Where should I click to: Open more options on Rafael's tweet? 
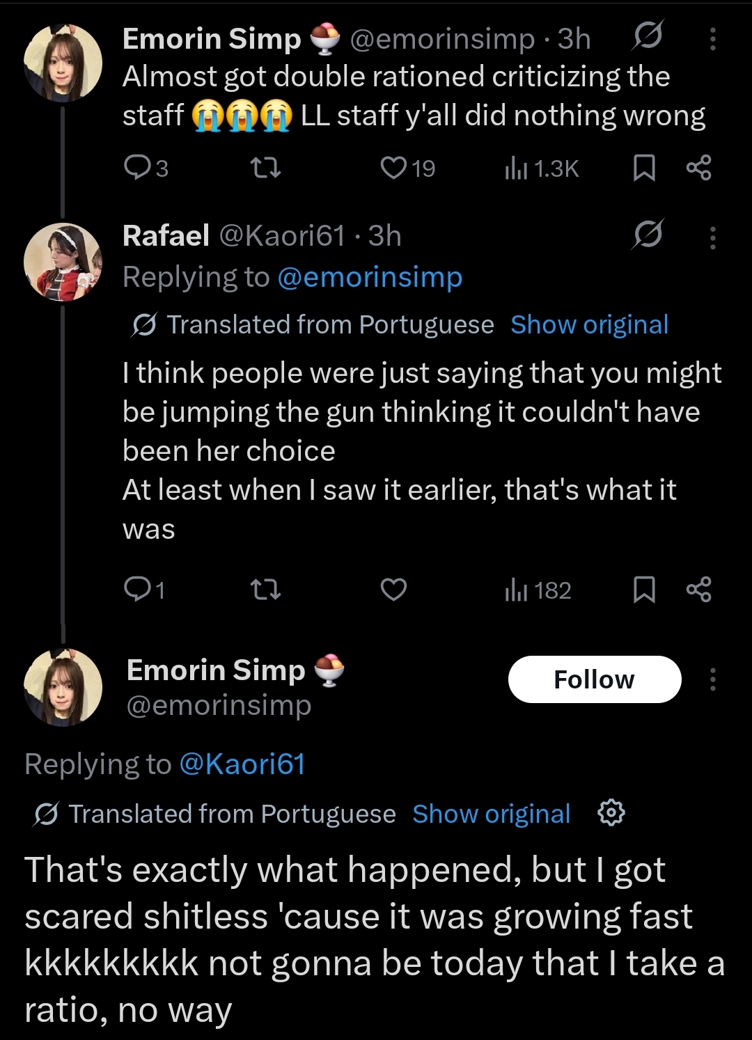tap(712, 237)
